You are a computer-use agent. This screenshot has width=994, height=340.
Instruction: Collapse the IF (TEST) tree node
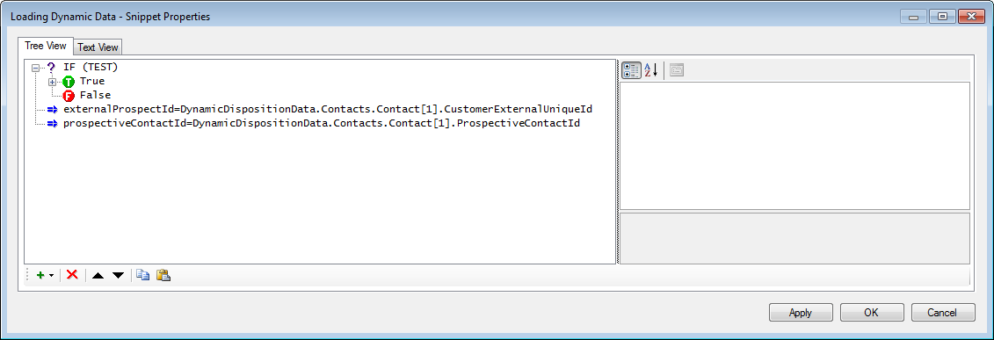click(x=35, y=67)
